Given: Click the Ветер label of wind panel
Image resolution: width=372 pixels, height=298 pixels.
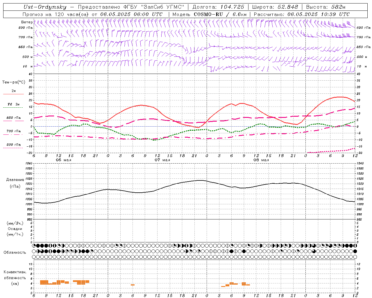Looking at the screenshot, I should (x=27, y=22).
